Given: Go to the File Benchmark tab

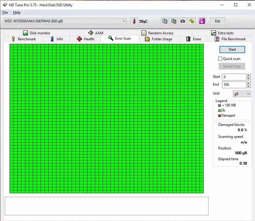Looking at the screenshot, I should point(230,39).
